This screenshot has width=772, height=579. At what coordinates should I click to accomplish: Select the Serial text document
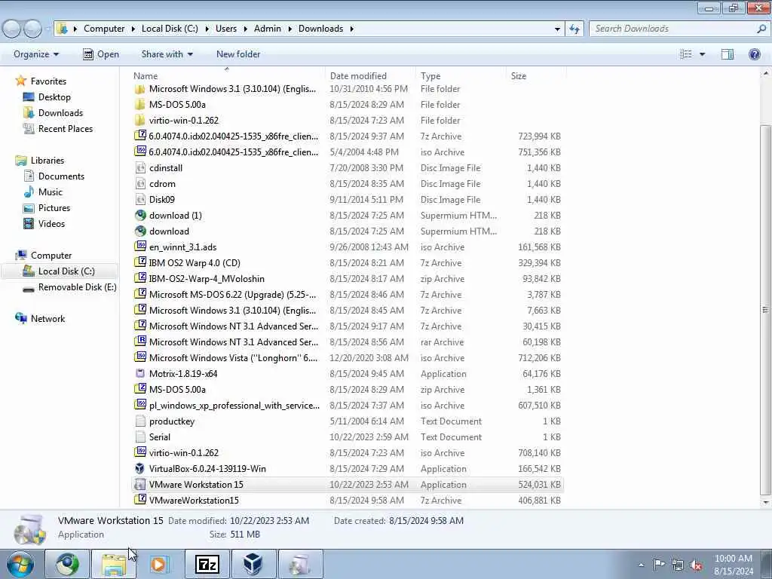347,437
